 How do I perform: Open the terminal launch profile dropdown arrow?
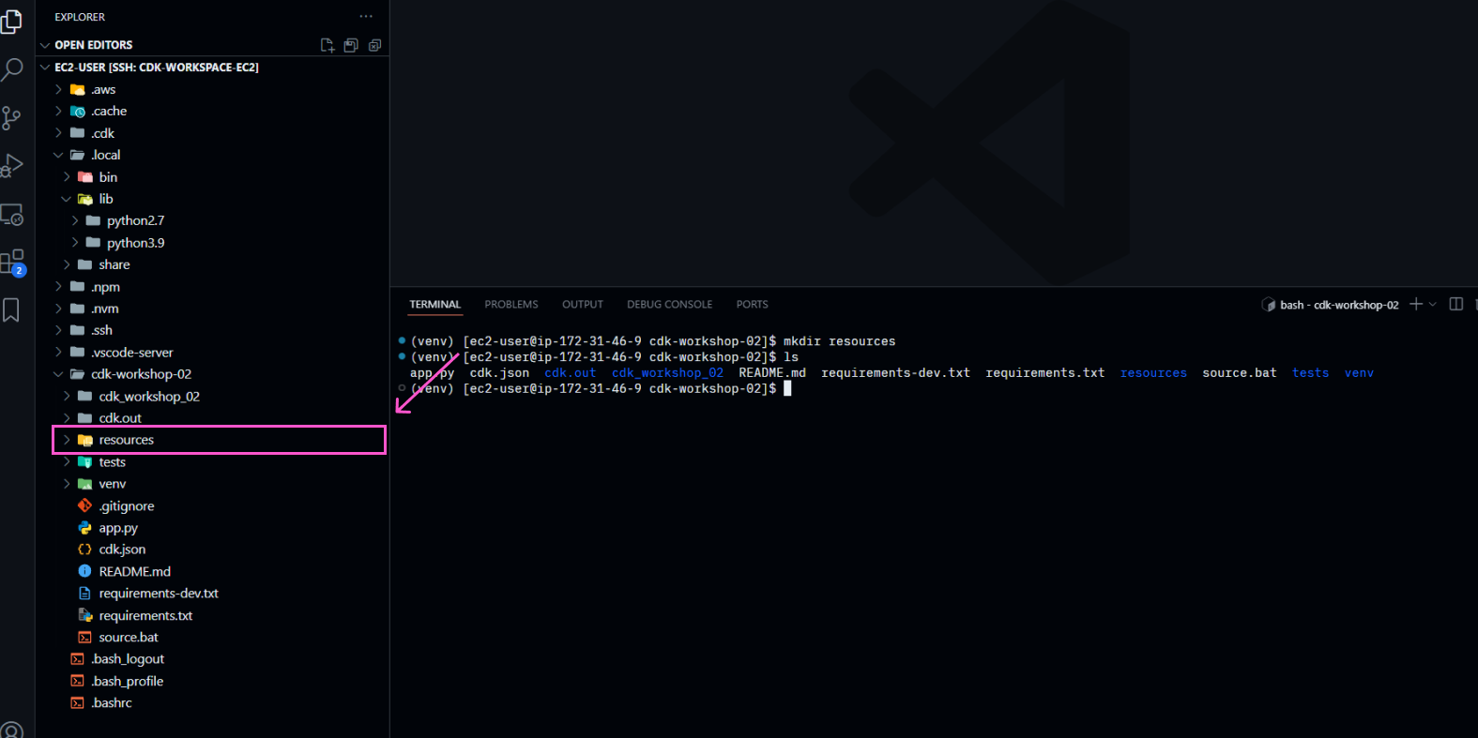[1433, 304]
